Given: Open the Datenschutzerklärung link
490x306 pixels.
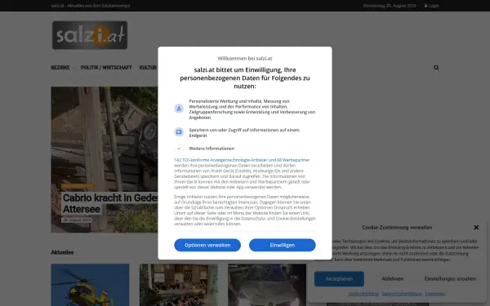Looking at the screenshot, I should [x=402, y=294].
